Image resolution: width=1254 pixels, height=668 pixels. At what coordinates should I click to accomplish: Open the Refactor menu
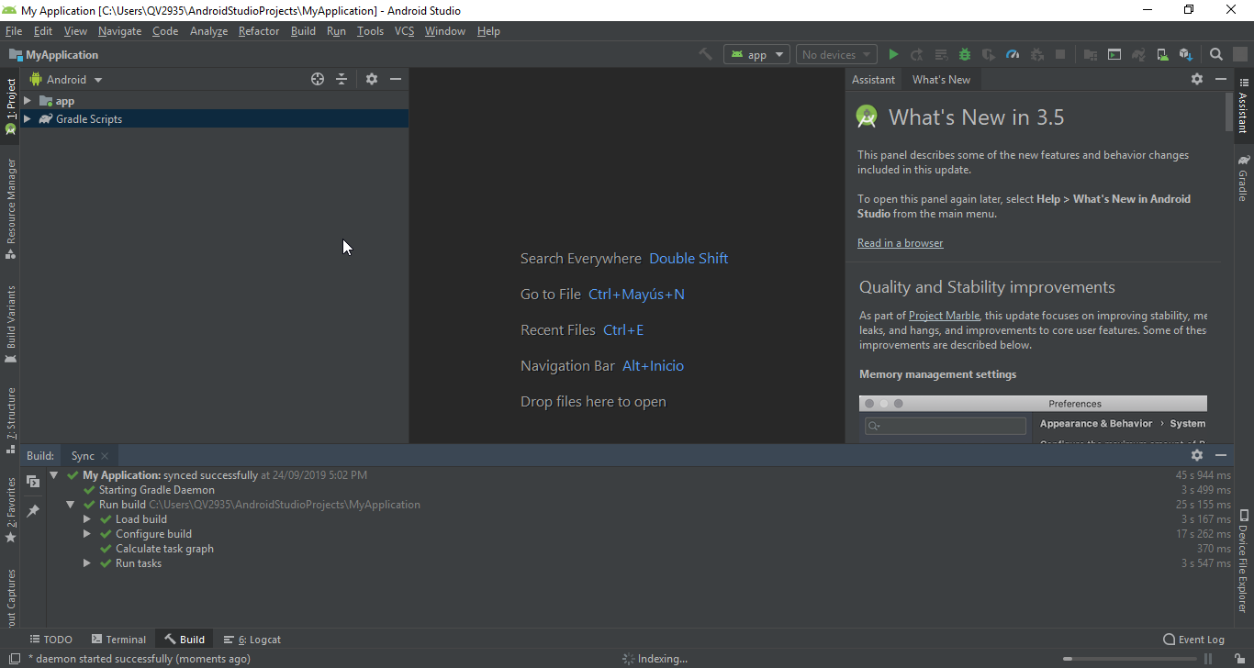click(258, 31)
